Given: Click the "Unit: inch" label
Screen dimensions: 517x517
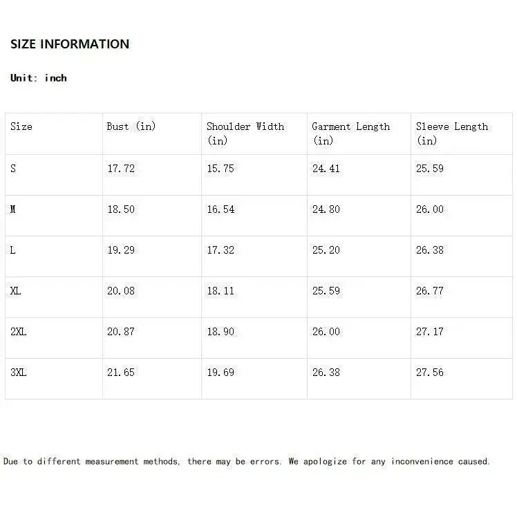Looking at the screenshot, I should pyautogui.click(x=39, y=78).
